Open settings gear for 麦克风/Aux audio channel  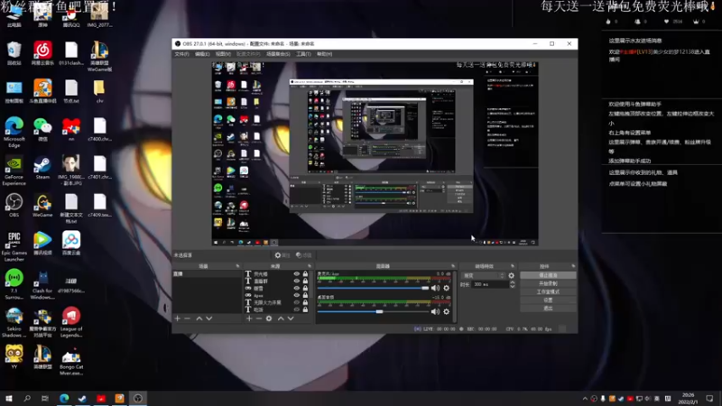point(446,288)
